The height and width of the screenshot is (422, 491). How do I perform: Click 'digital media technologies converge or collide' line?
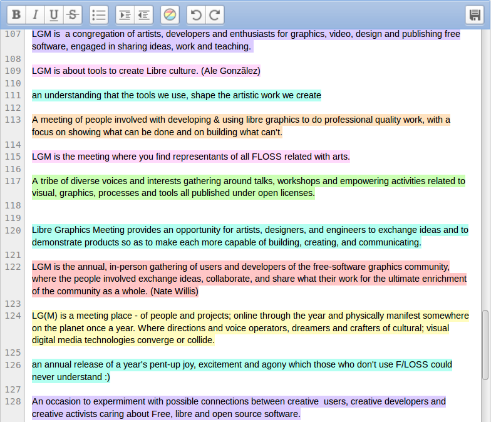(123, 340)
